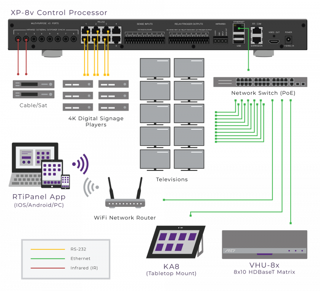The width and height of the screenshot is (320, 291).
Task: Click the XP-8v Control Processor title
Action: [x=59, y=12]
